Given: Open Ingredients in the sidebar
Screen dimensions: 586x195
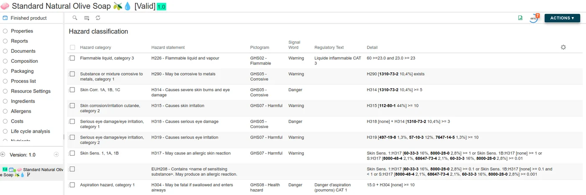Looking at the screenshot, I should [x=23, y=101].
